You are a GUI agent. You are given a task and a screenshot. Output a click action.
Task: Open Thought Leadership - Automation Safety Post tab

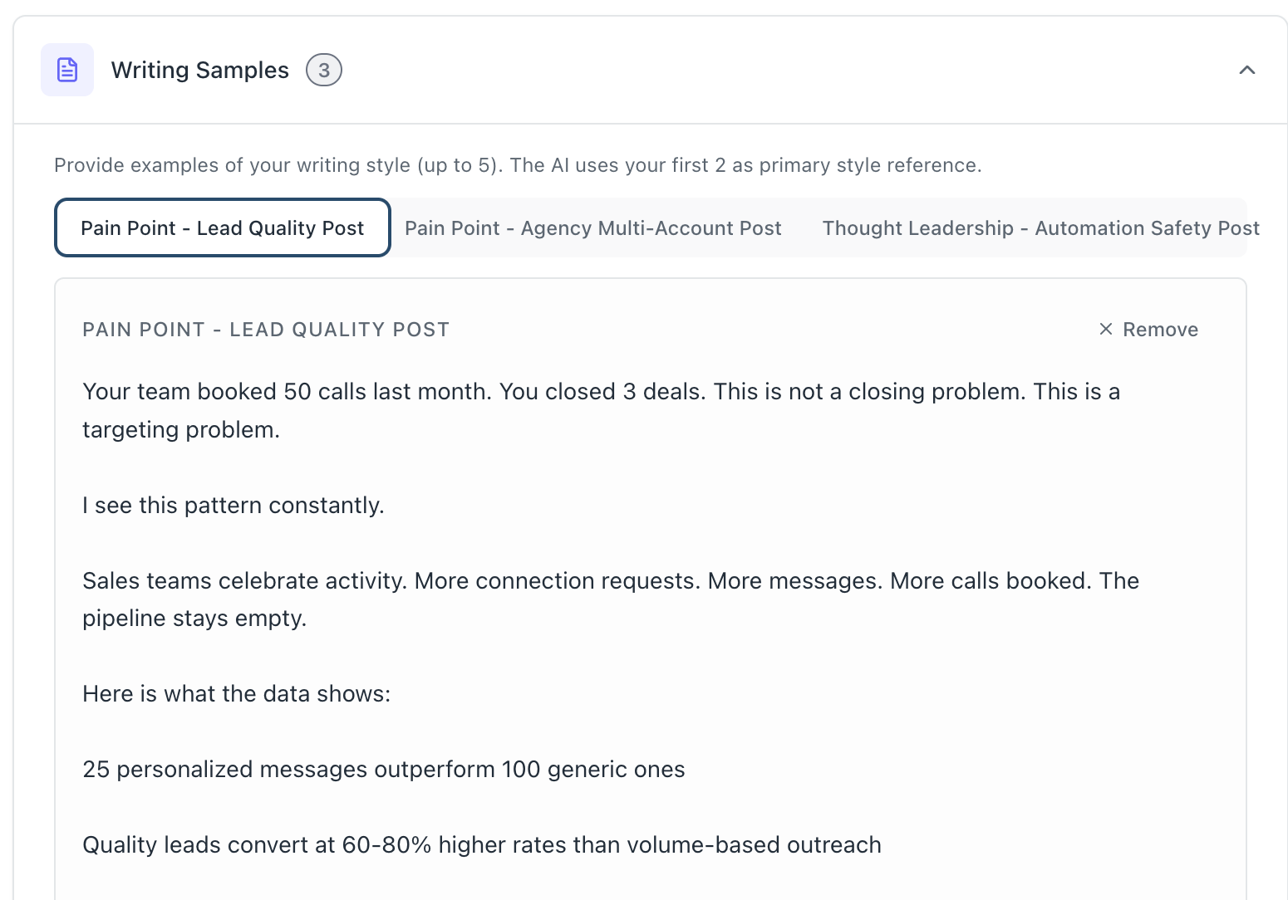pos(1040,228)
